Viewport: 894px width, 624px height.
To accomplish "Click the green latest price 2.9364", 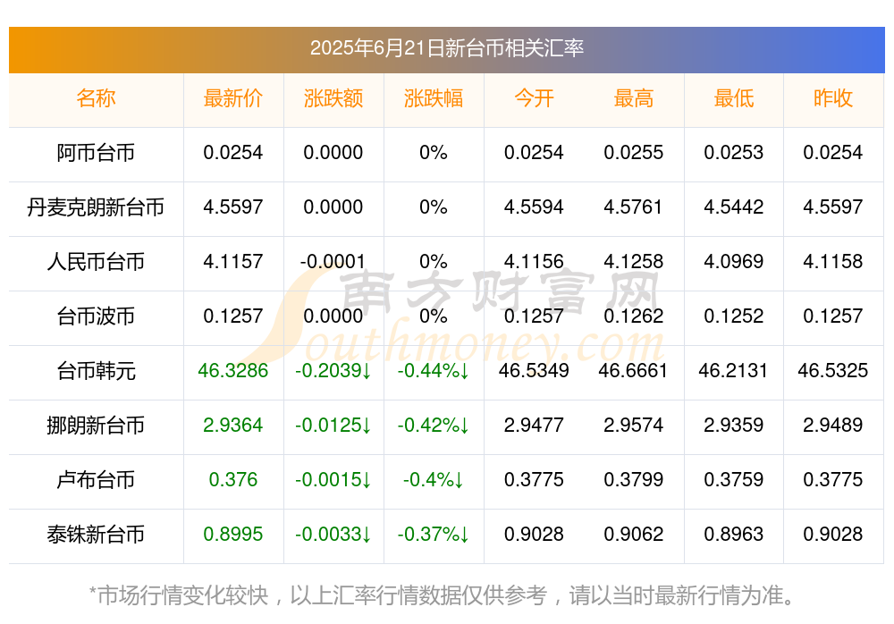I will click(232, 426).
